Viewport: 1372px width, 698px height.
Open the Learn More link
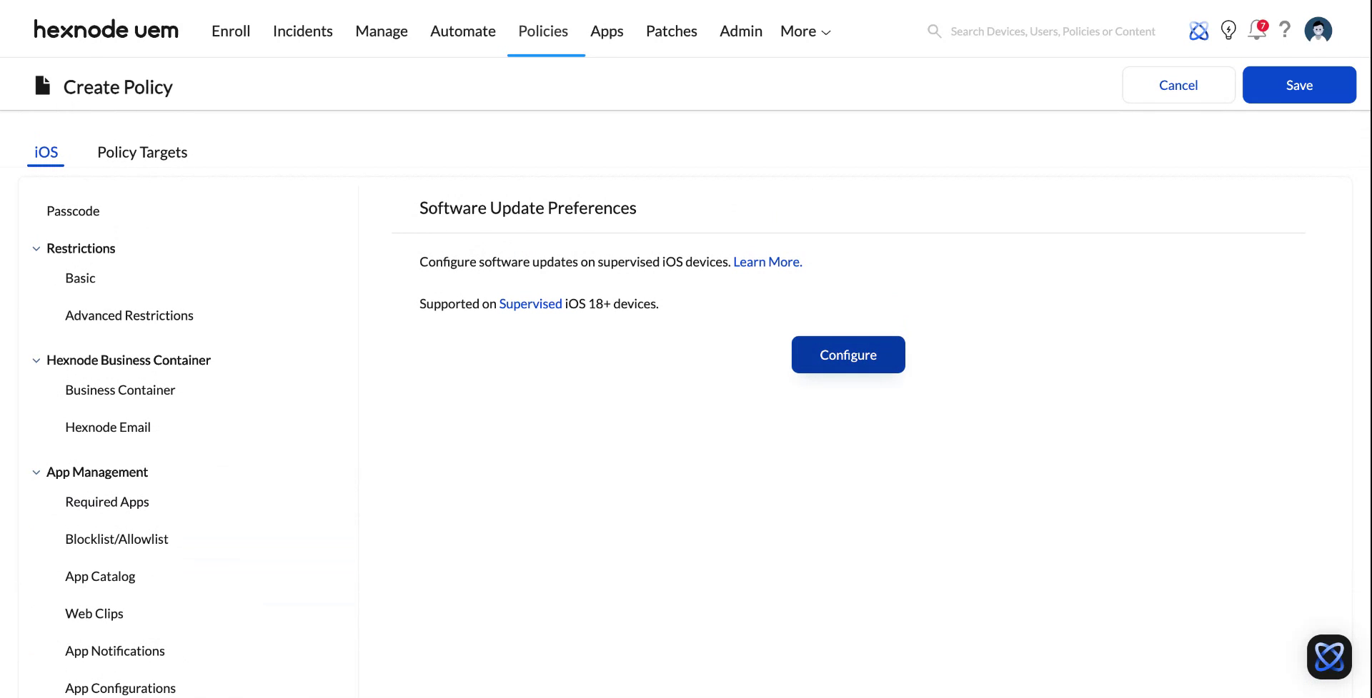(x=767, y=261)
